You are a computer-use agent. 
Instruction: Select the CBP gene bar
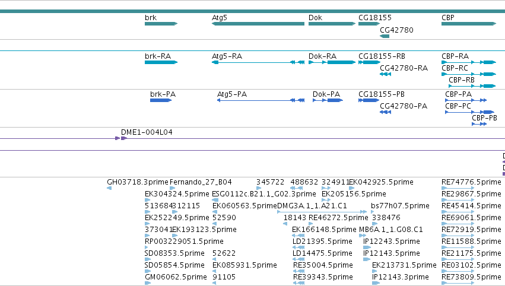(469, 24)
